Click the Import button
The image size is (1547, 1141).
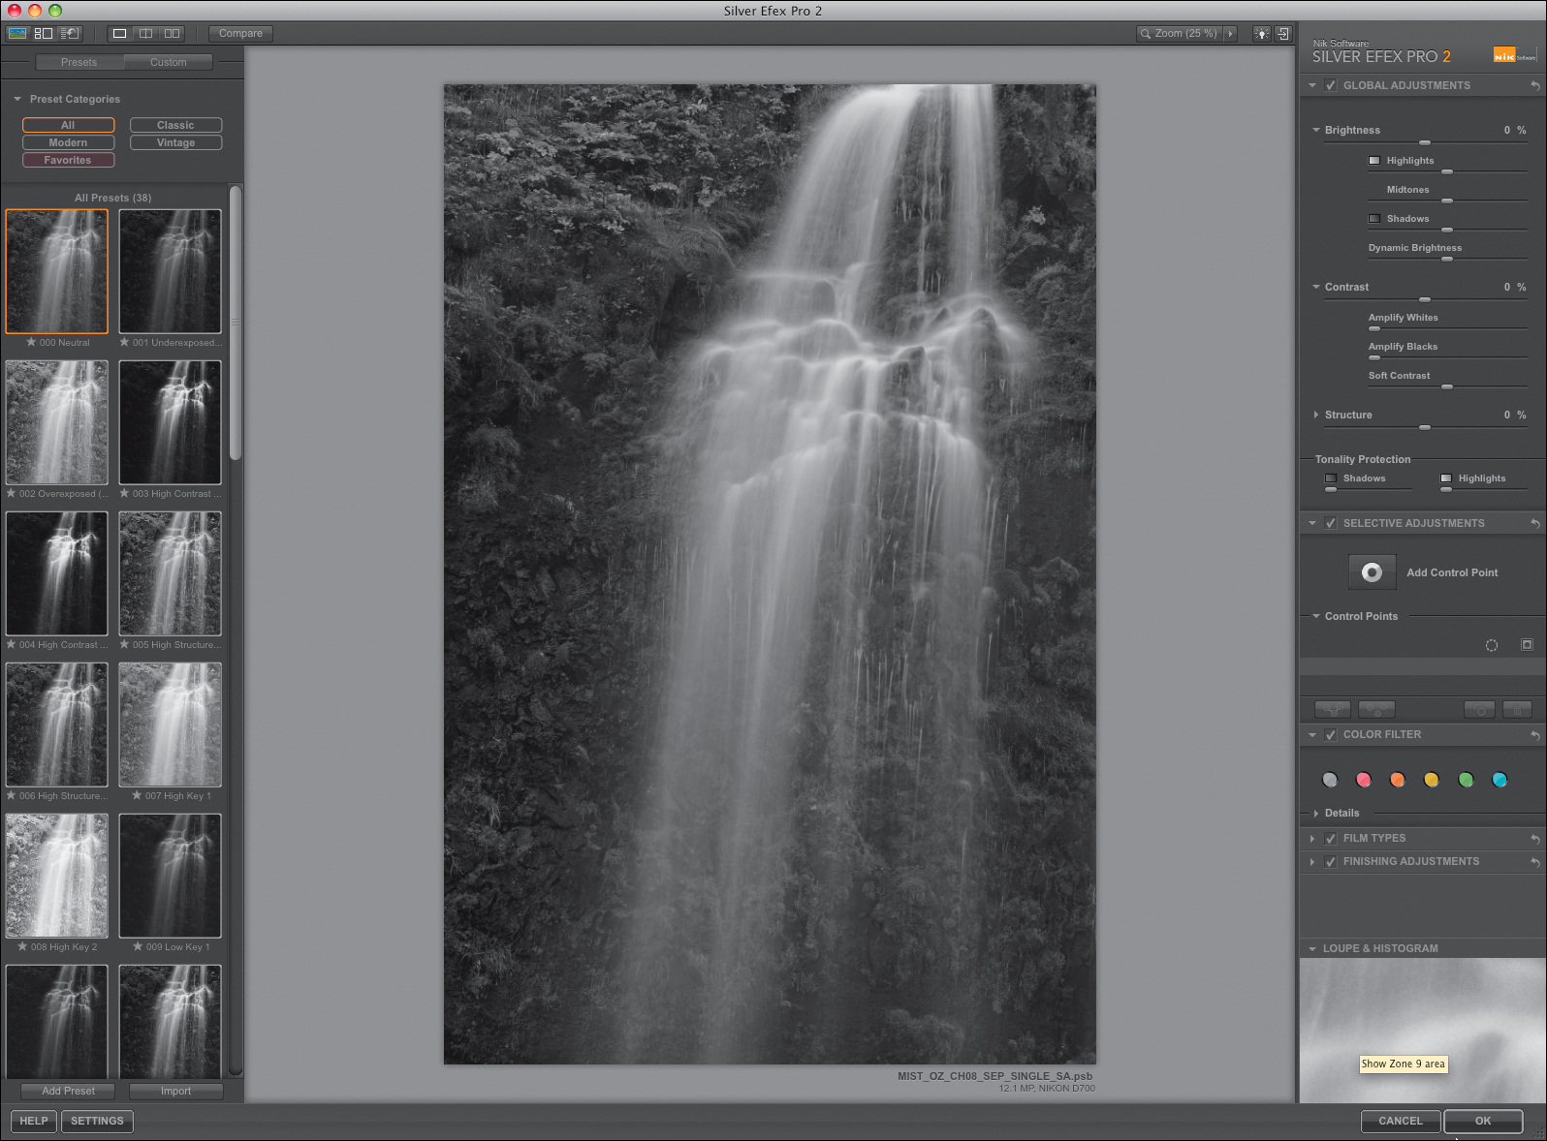click(175, 1091)
